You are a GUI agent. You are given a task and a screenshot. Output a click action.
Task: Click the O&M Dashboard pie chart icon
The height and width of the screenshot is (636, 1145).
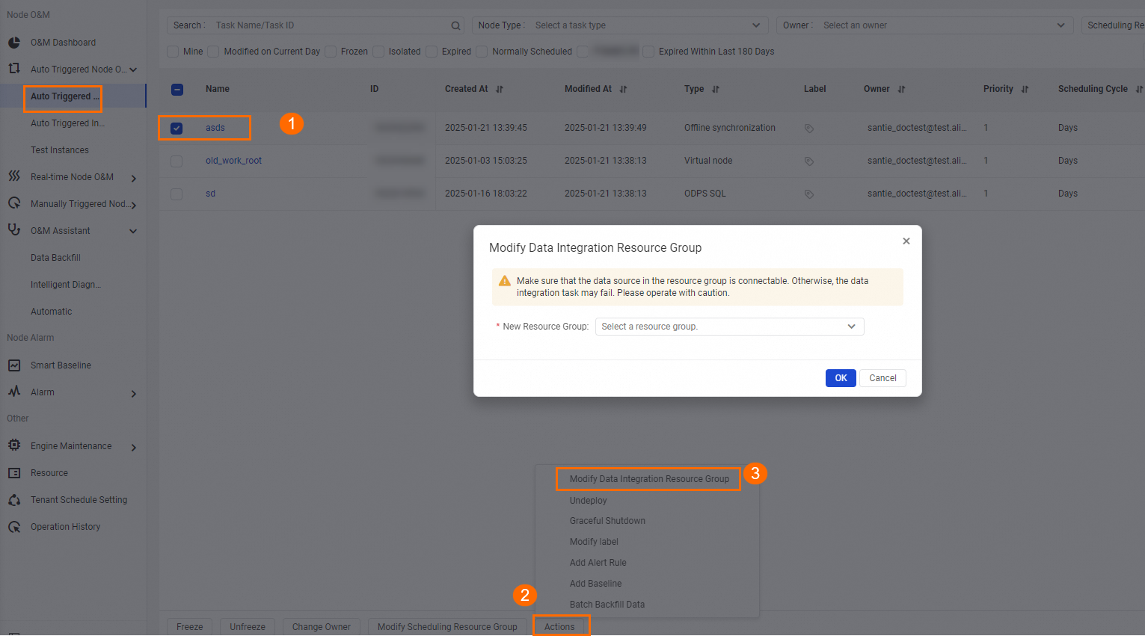click(x=14, y=43)
